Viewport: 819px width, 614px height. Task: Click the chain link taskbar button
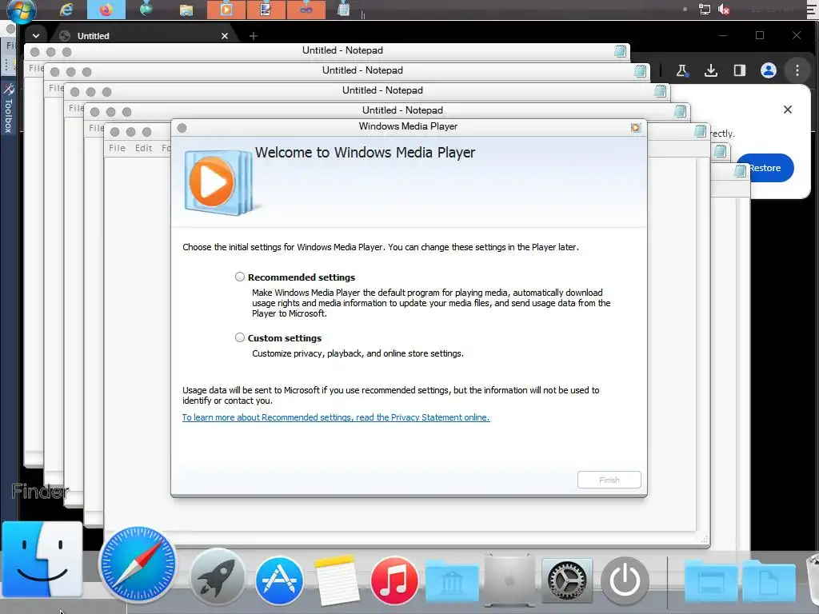pyautogui.click(x=306, y=10)
